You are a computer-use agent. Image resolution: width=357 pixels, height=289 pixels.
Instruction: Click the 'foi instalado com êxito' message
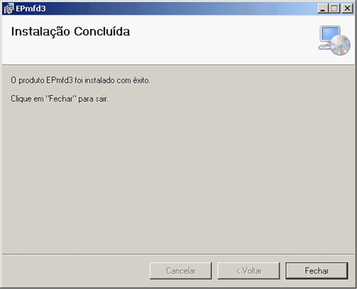click(80, 80)
